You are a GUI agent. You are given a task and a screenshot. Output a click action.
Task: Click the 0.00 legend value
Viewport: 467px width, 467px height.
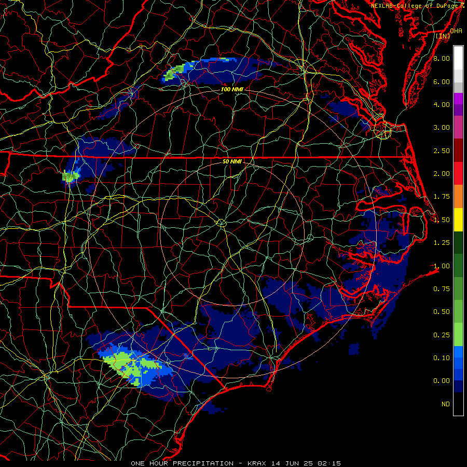click(x=442, y=381)
